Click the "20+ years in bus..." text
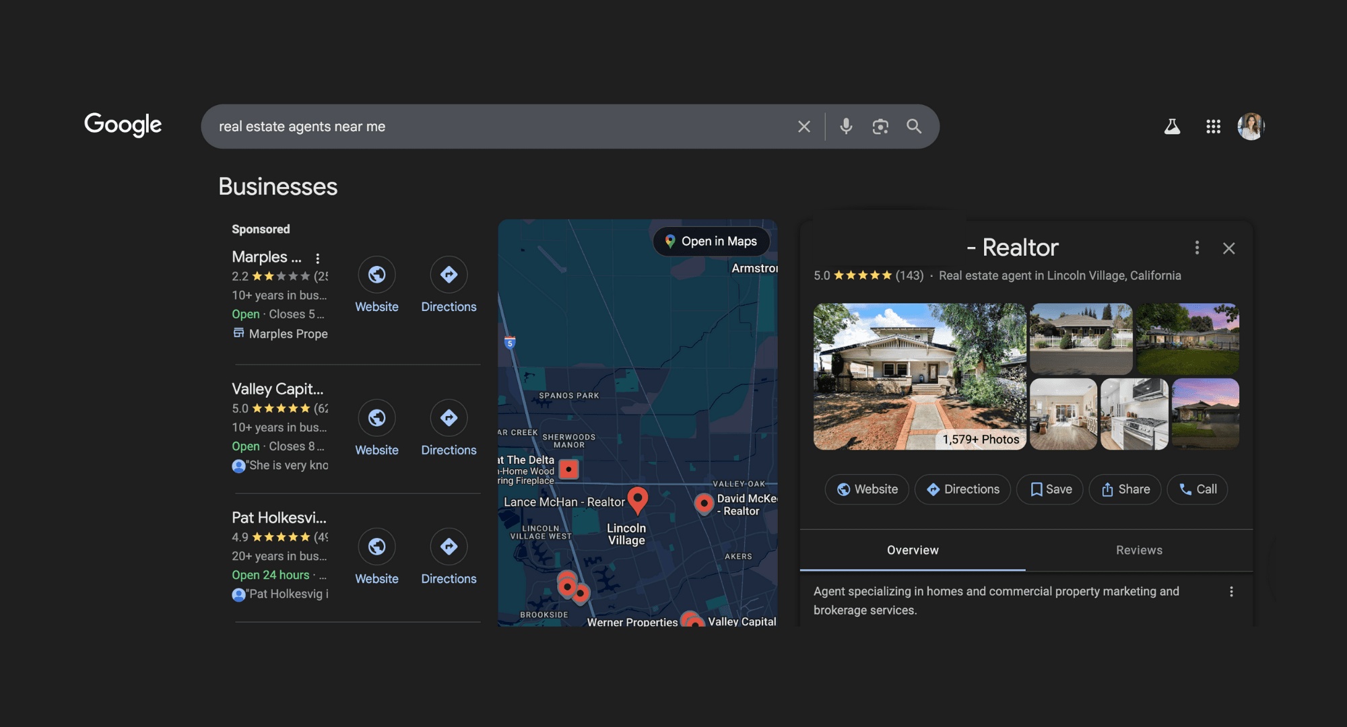1347x727 pixels. 279,556
